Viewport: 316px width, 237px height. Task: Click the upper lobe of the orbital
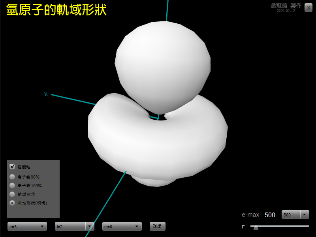(x=162, y=63)
